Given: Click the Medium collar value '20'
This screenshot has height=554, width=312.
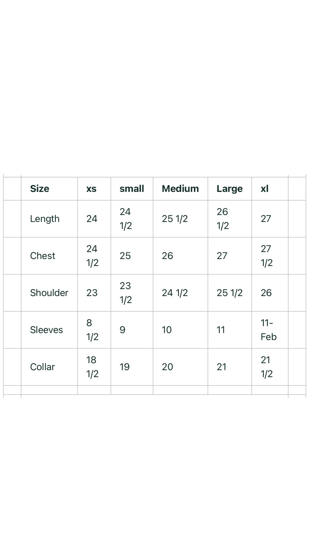Looking at the screenshot, I should coord(167,367).
